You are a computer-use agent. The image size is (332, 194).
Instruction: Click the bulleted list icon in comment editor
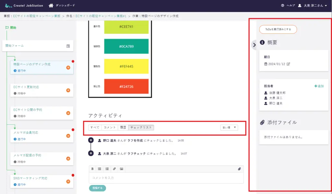(100, 169)
